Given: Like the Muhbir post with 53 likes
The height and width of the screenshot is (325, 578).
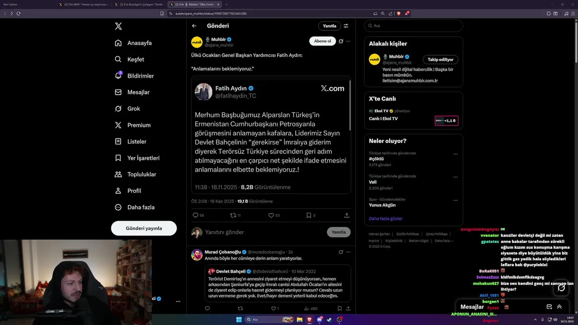Looking at the screenshot, I should tap(274, 215).
